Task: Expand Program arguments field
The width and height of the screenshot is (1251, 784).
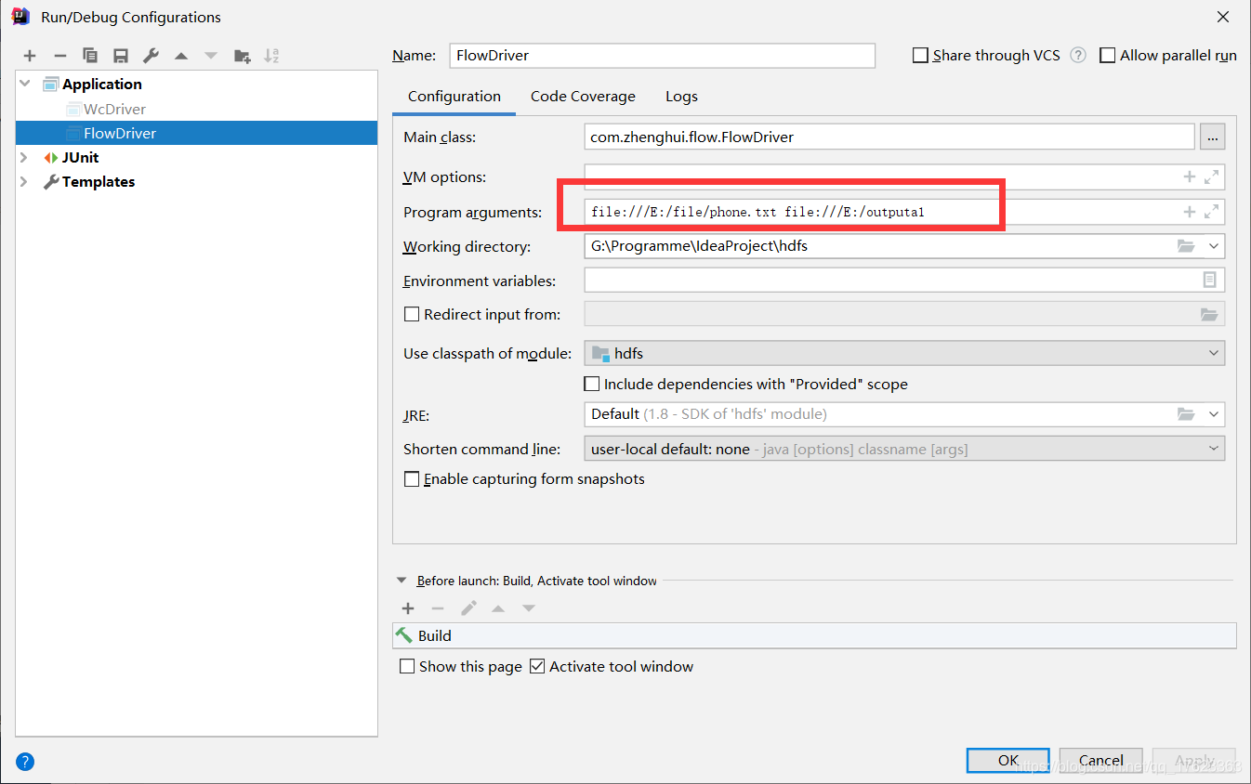Action: [x=1211, y=212]
